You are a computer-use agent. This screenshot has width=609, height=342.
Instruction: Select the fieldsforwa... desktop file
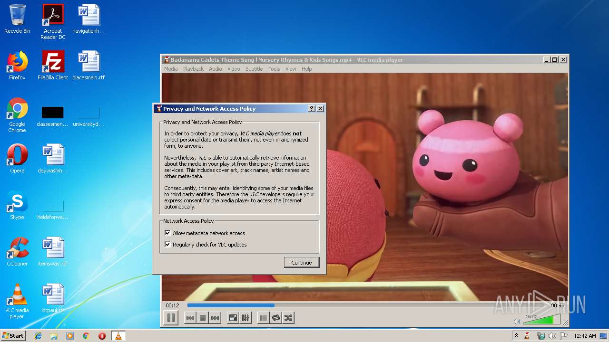(53, 210)
